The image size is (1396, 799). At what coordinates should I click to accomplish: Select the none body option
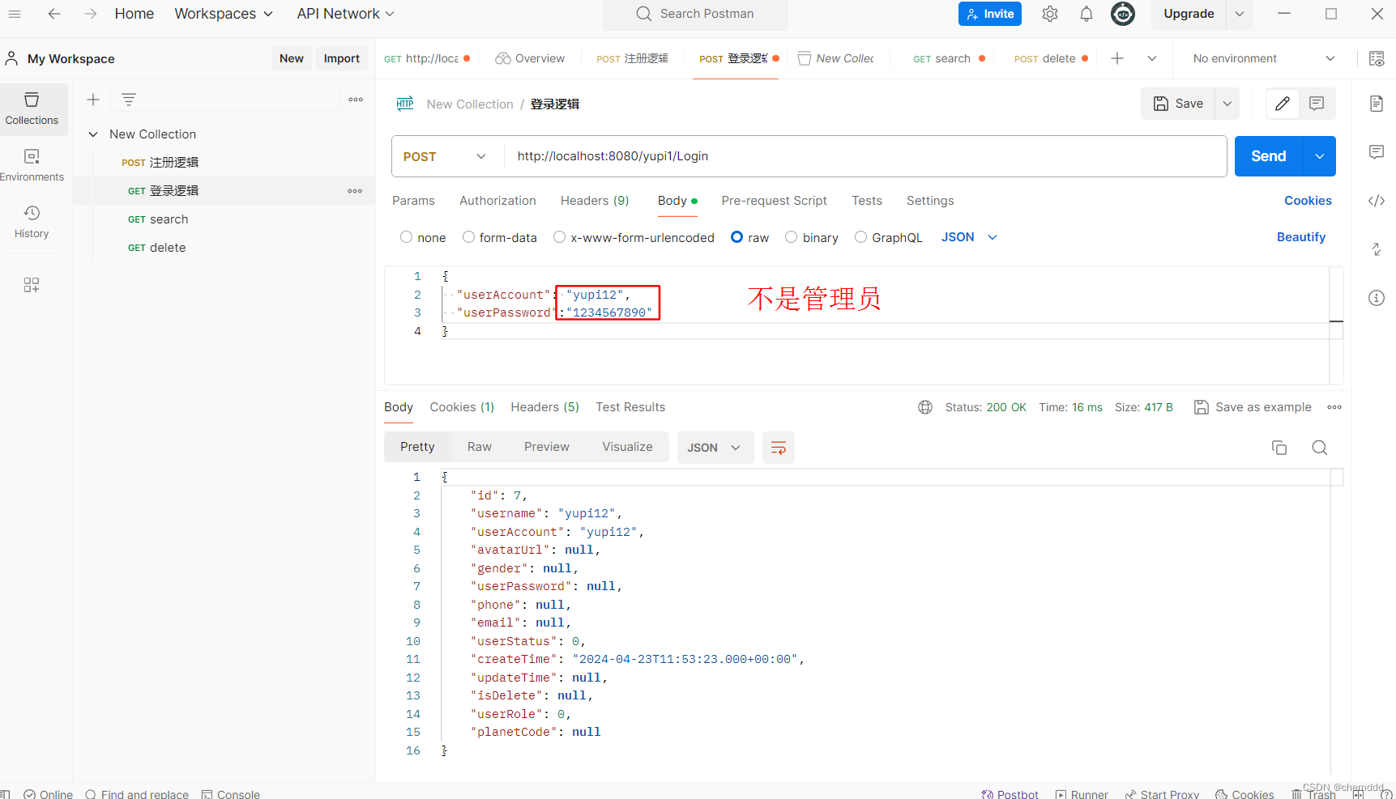pyautogui.click(x=407, y=237)
